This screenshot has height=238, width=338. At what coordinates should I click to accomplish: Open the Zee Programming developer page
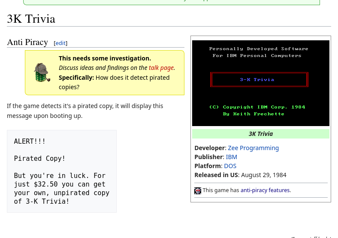coord(253,148)
